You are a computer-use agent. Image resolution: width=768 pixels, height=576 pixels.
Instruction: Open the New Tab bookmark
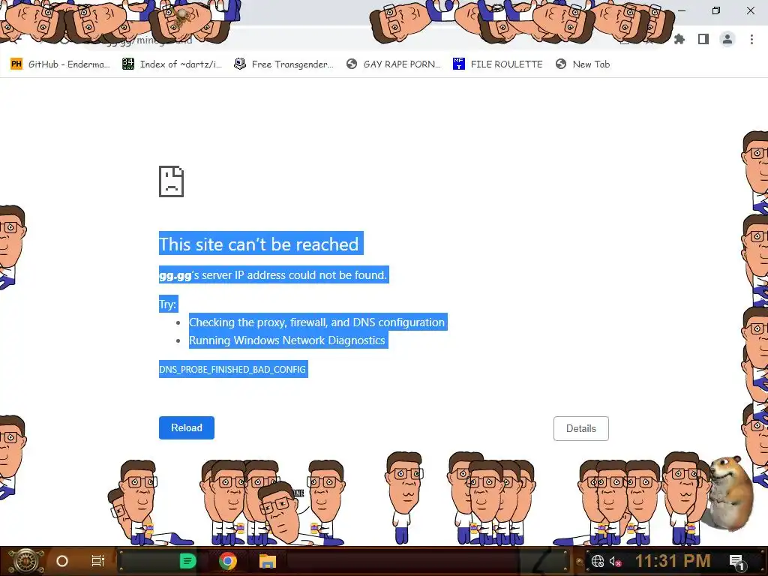coord(583,64)
